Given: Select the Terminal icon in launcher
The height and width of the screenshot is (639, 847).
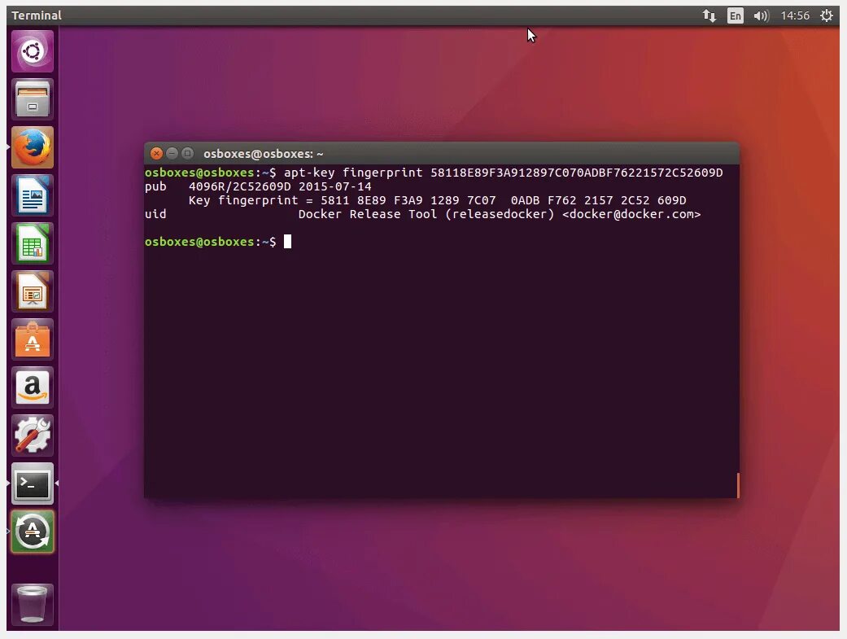Looking at the screenshot, I should pos(33,484).
